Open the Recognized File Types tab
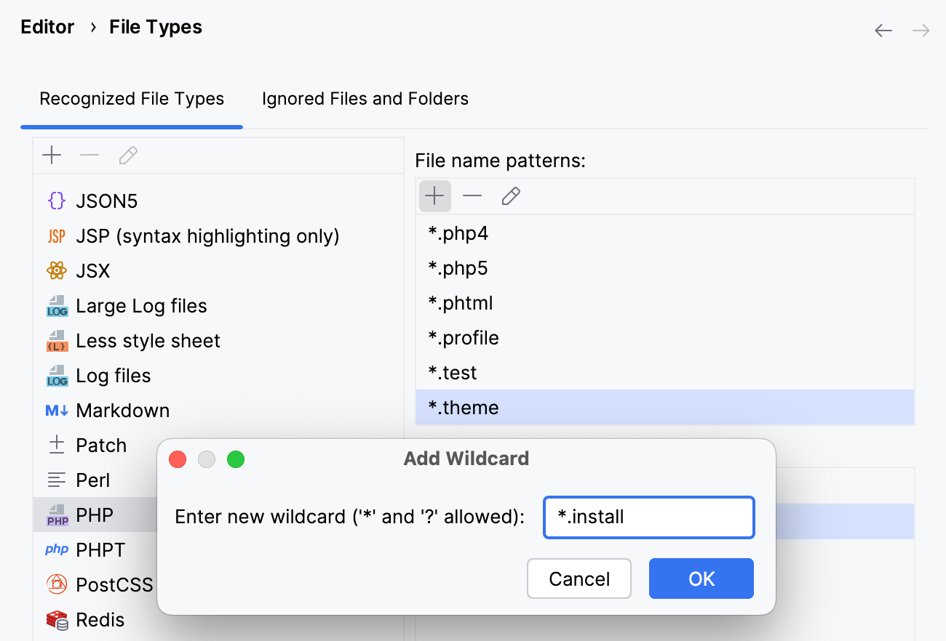The image size is (946, 641). 132,98
